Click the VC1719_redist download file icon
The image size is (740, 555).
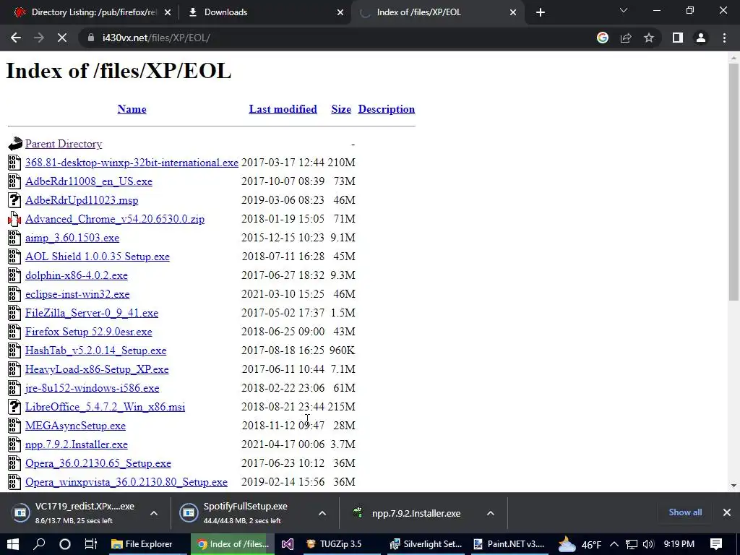coord(21,512)
